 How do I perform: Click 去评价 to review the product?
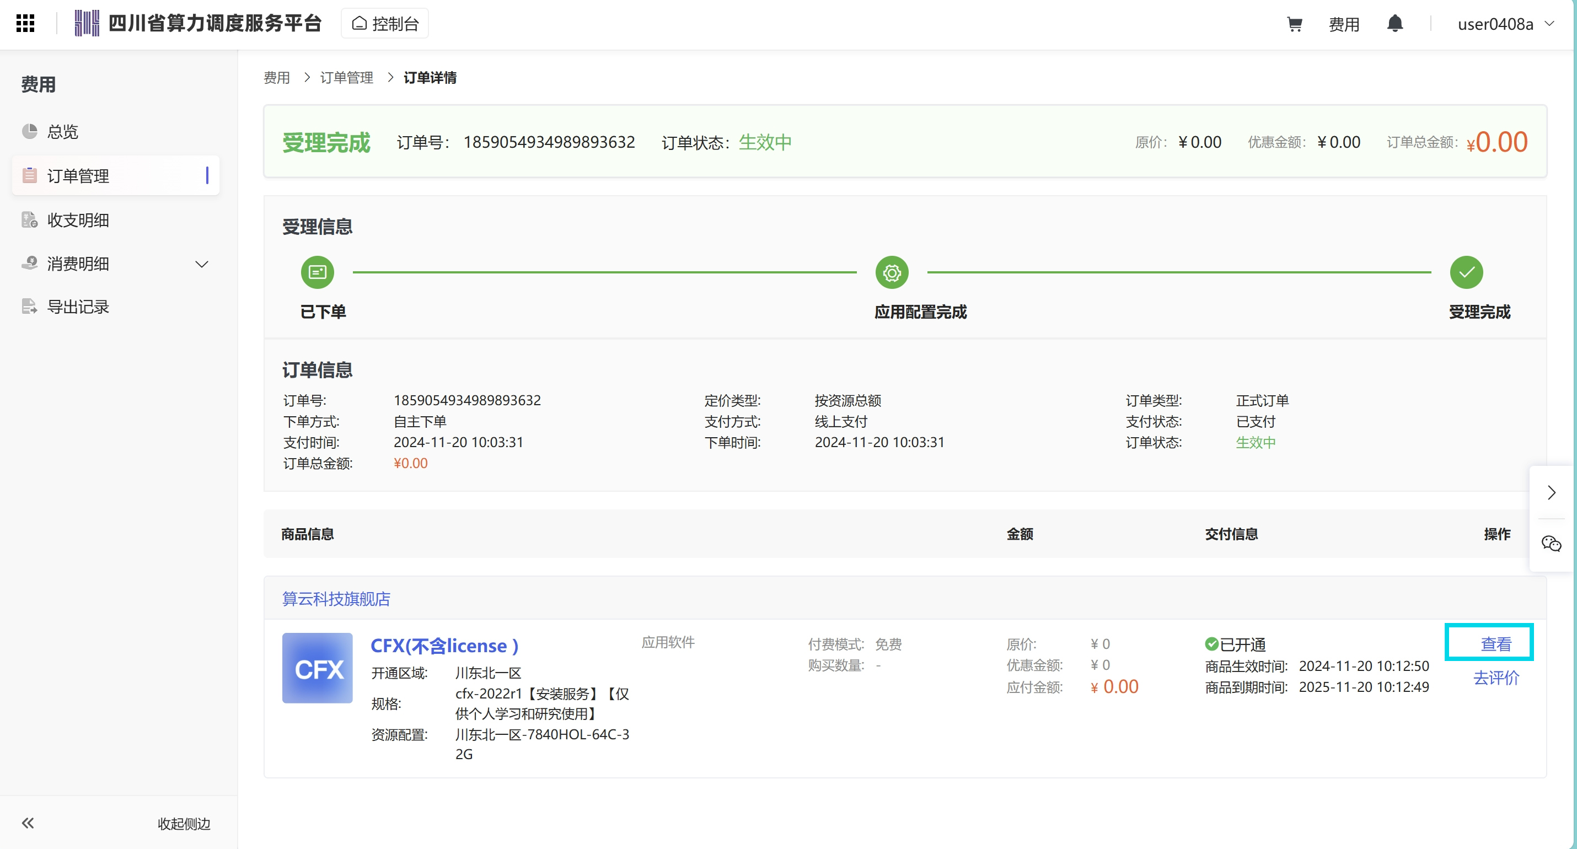click(x=1495, y=678)
